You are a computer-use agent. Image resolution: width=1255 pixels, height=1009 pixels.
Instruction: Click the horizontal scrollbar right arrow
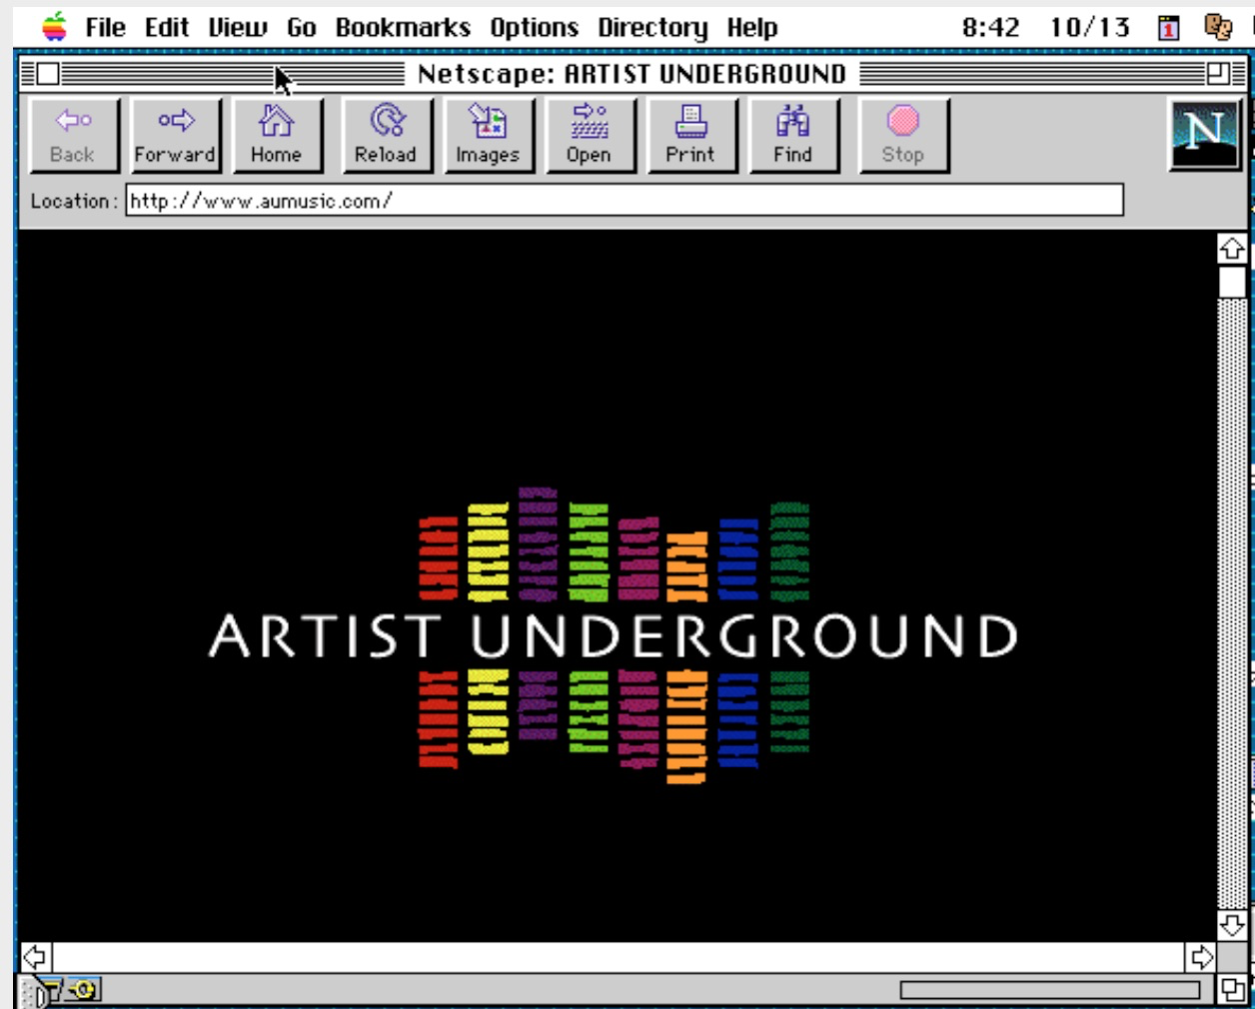click(x=1201, y=957)
